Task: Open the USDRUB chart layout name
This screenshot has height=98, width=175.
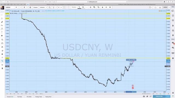Action: point(165,7)
